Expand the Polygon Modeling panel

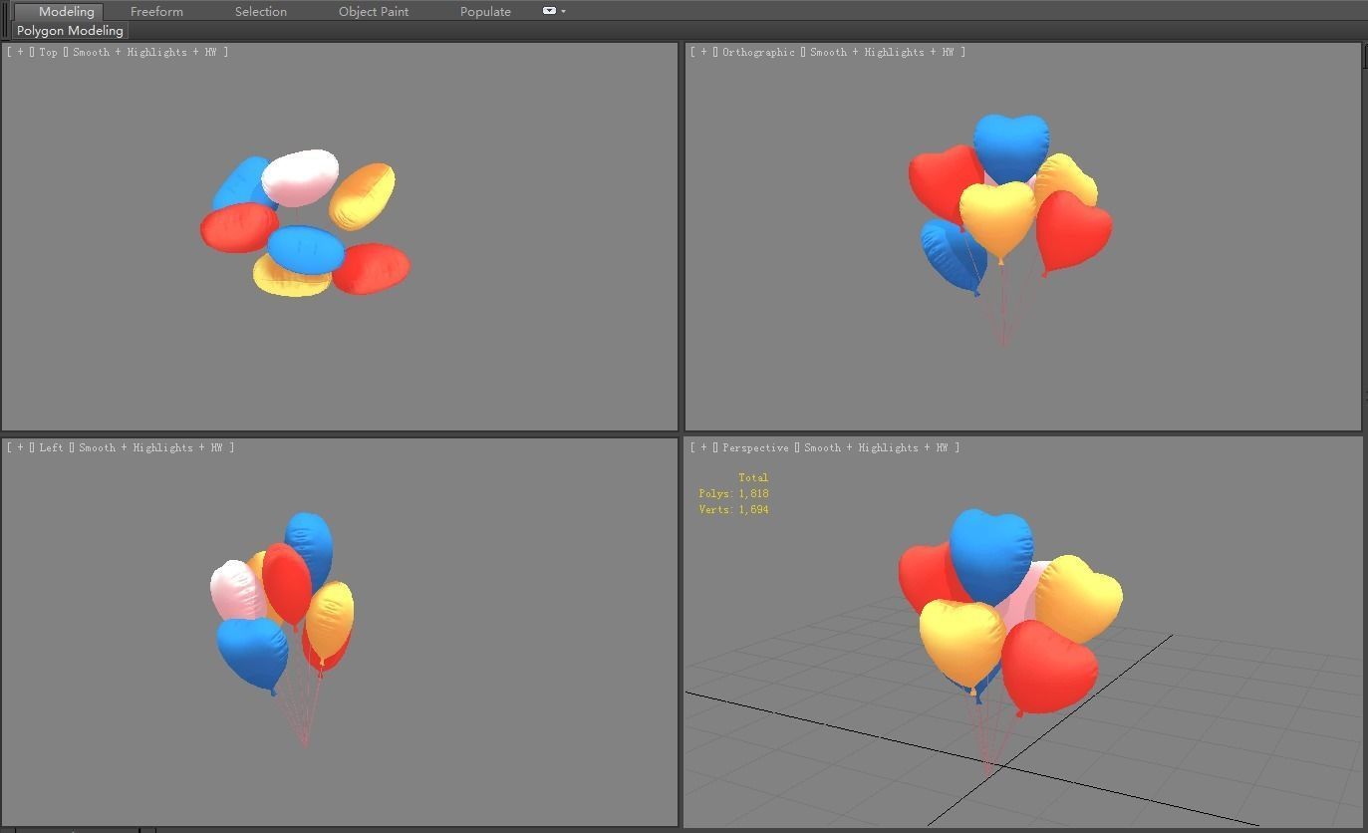click(70, 31)
